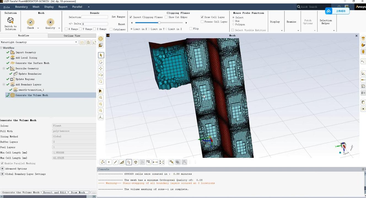Toggle the Insert Clipping Planes checkbox

[x=131, y=17]
